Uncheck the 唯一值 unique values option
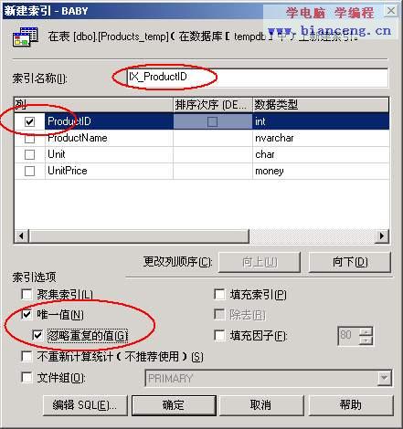This screenshot has height=429, width=403. tap(27, 314)
